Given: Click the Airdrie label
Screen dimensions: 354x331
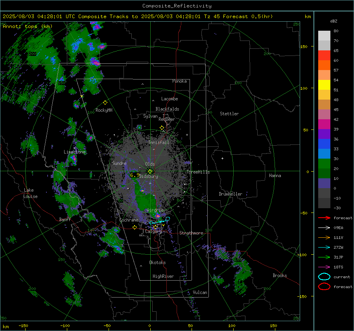Looking at the screenshot, I should coord(155,210).
